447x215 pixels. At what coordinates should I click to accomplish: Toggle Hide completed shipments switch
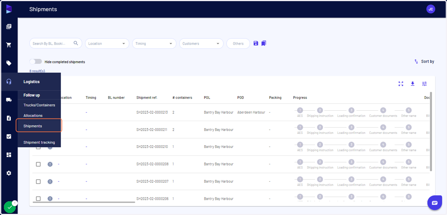[x=36, y=61]
